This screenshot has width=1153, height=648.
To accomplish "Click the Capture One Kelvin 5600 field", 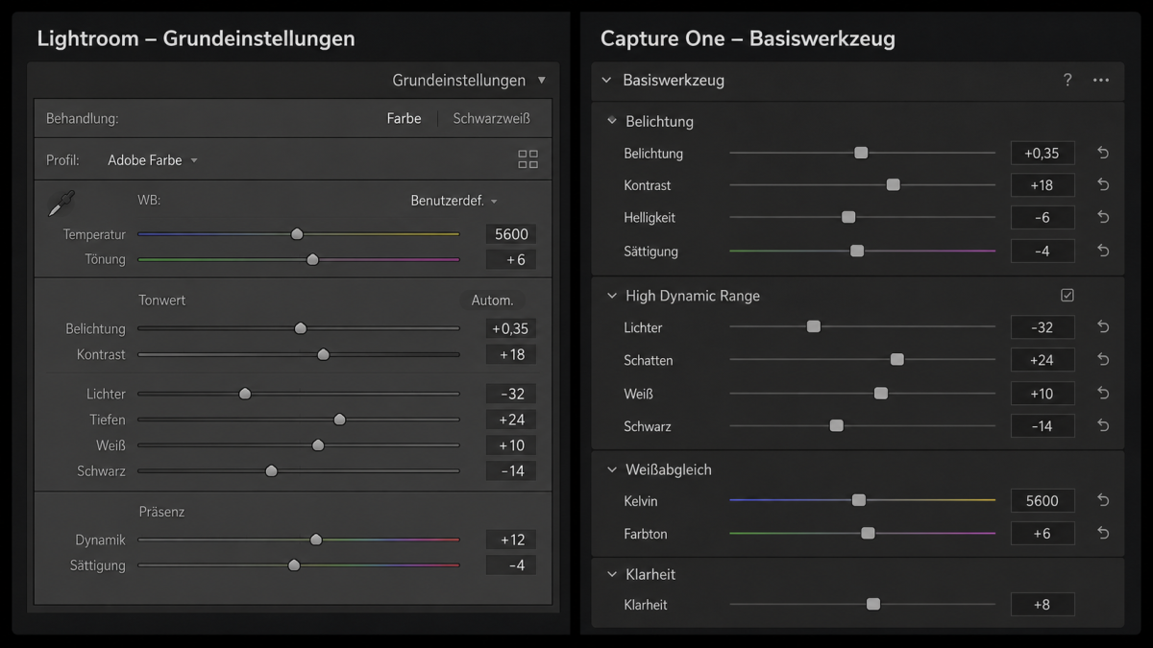I will coord(1043,501).
